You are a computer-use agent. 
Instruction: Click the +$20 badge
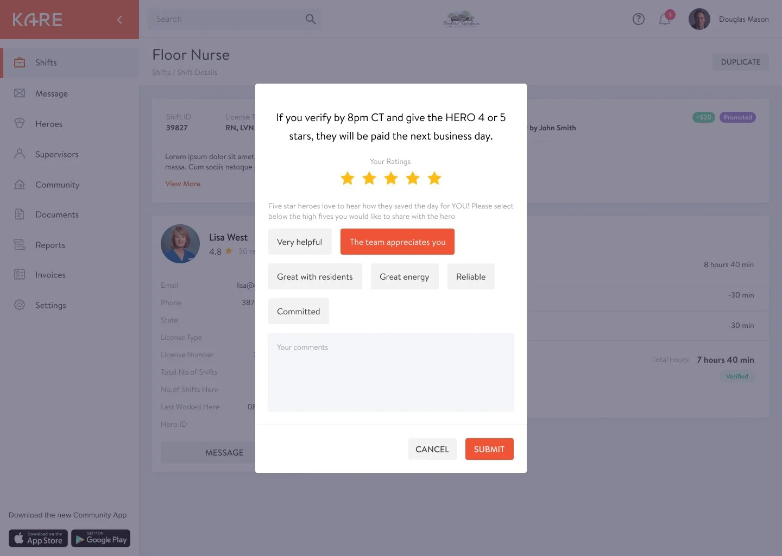point(704,117)
